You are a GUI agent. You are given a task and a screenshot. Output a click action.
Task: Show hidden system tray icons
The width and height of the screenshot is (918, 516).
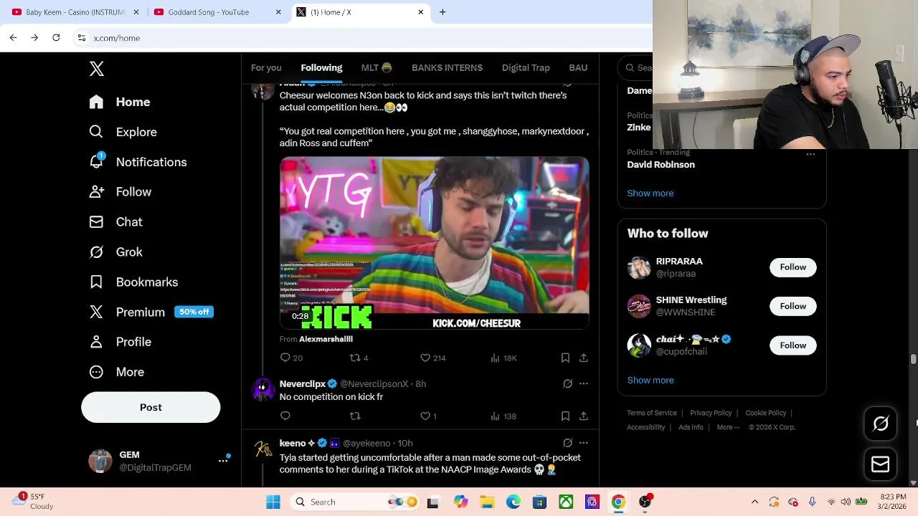click(754, 502)
